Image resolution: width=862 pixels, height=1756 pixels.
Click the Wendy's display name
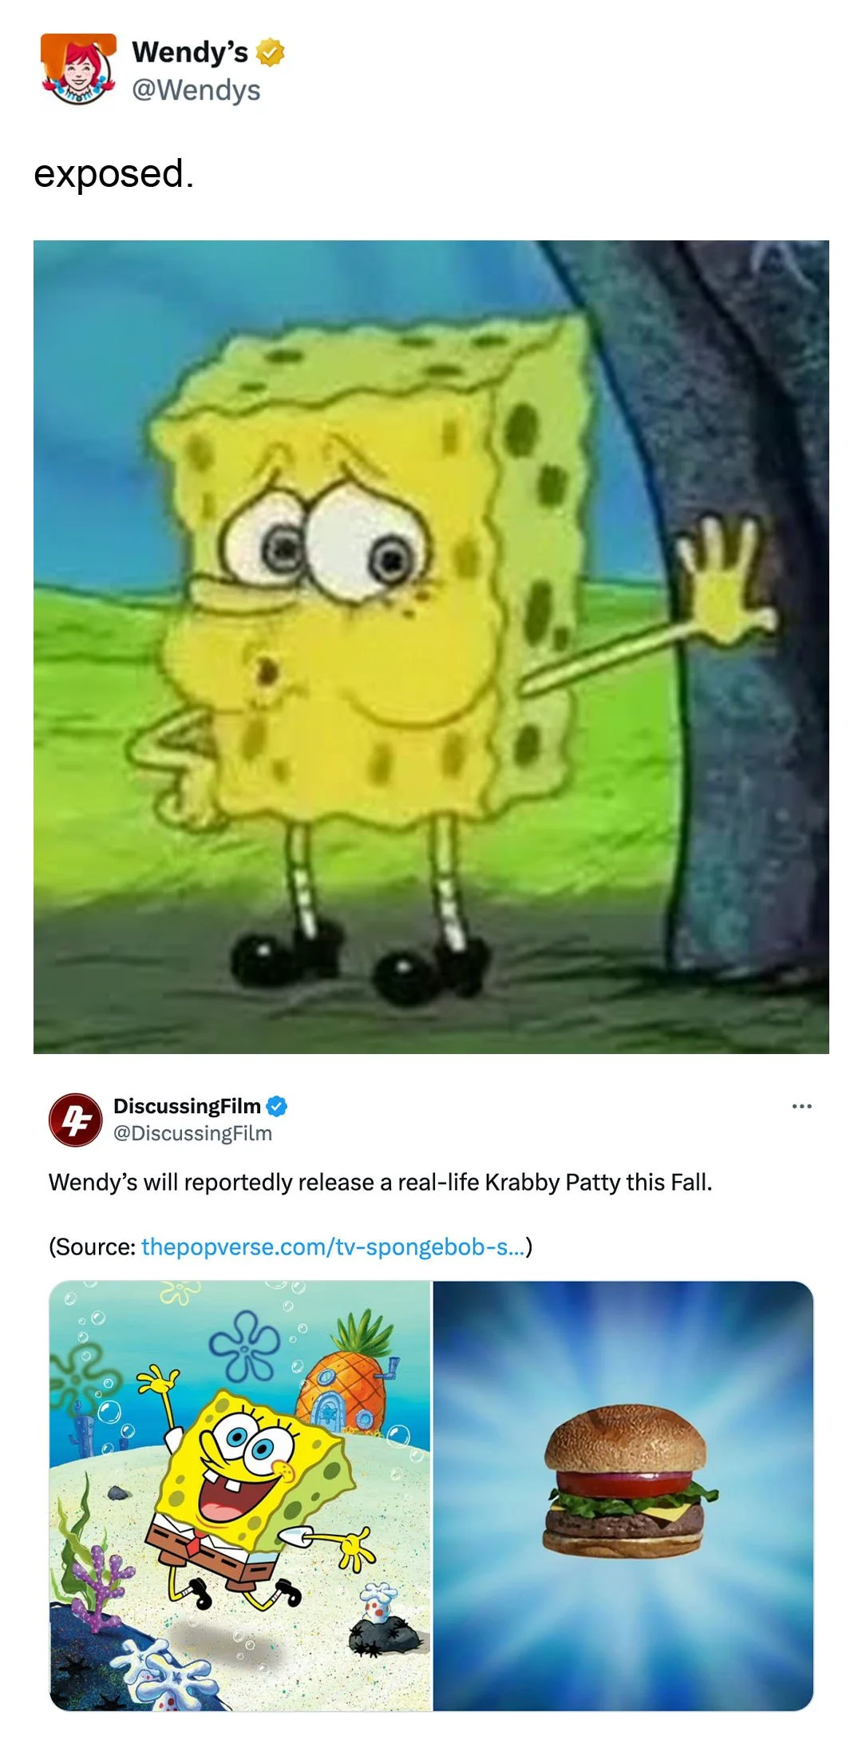coord(190,53)
